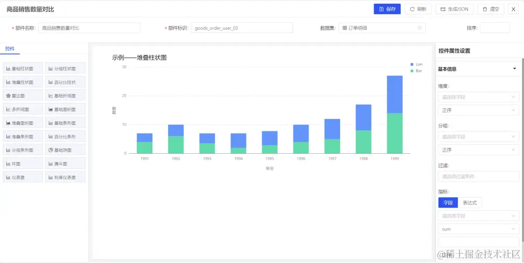This screenshot has width=524, height=263.
Task: Click the 清空 clear button
Action: tap(491, 9)
